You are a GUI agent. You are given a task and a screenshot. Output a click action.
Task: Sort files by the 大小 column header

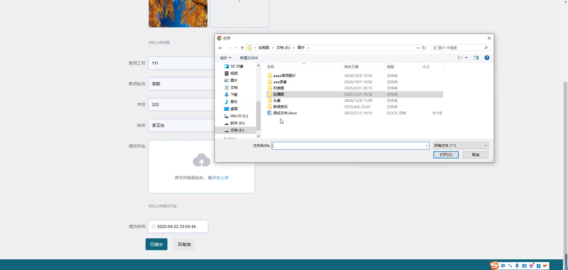[432, 67]
